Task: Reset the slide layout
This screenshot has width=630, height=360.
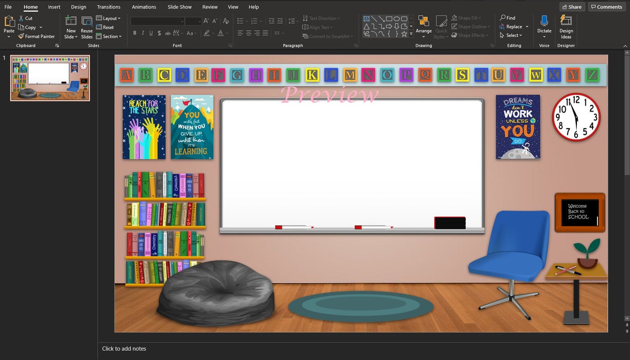Action: [x=105, y=27]
